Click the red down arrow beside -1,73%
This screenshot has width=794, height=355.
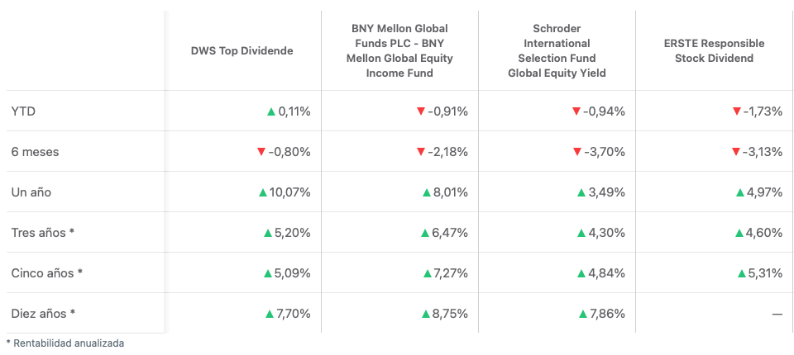(736, 111)
